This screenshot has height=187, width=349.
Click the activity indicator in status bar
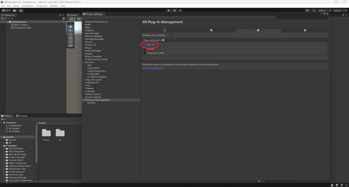point(346,185)
